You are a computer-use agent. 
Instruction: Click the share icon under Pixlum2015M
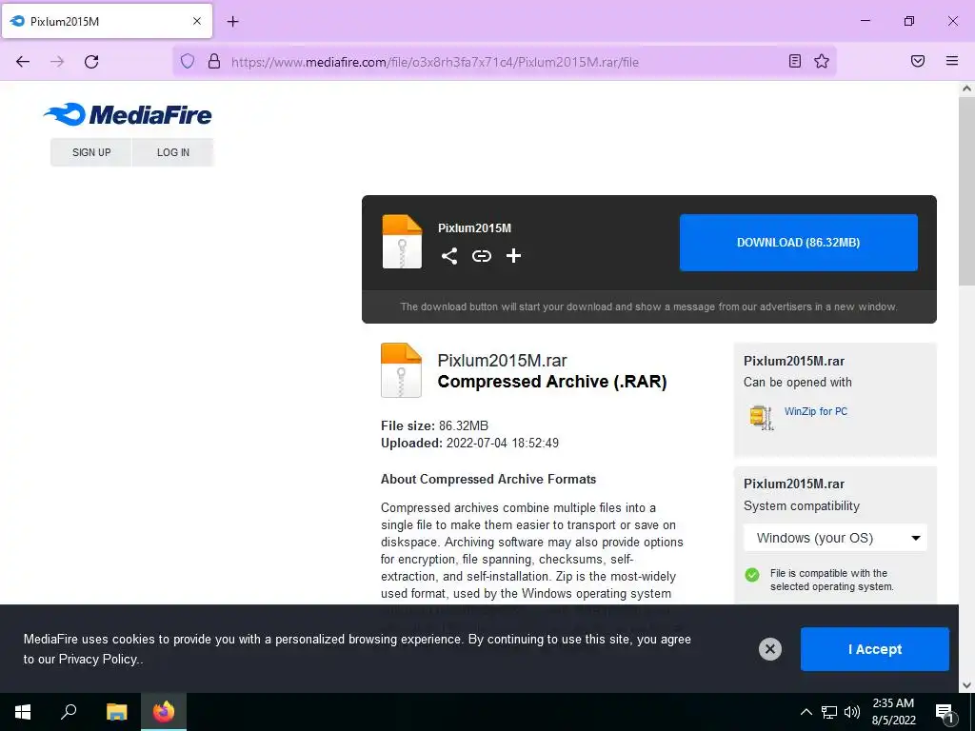point(449,255)
